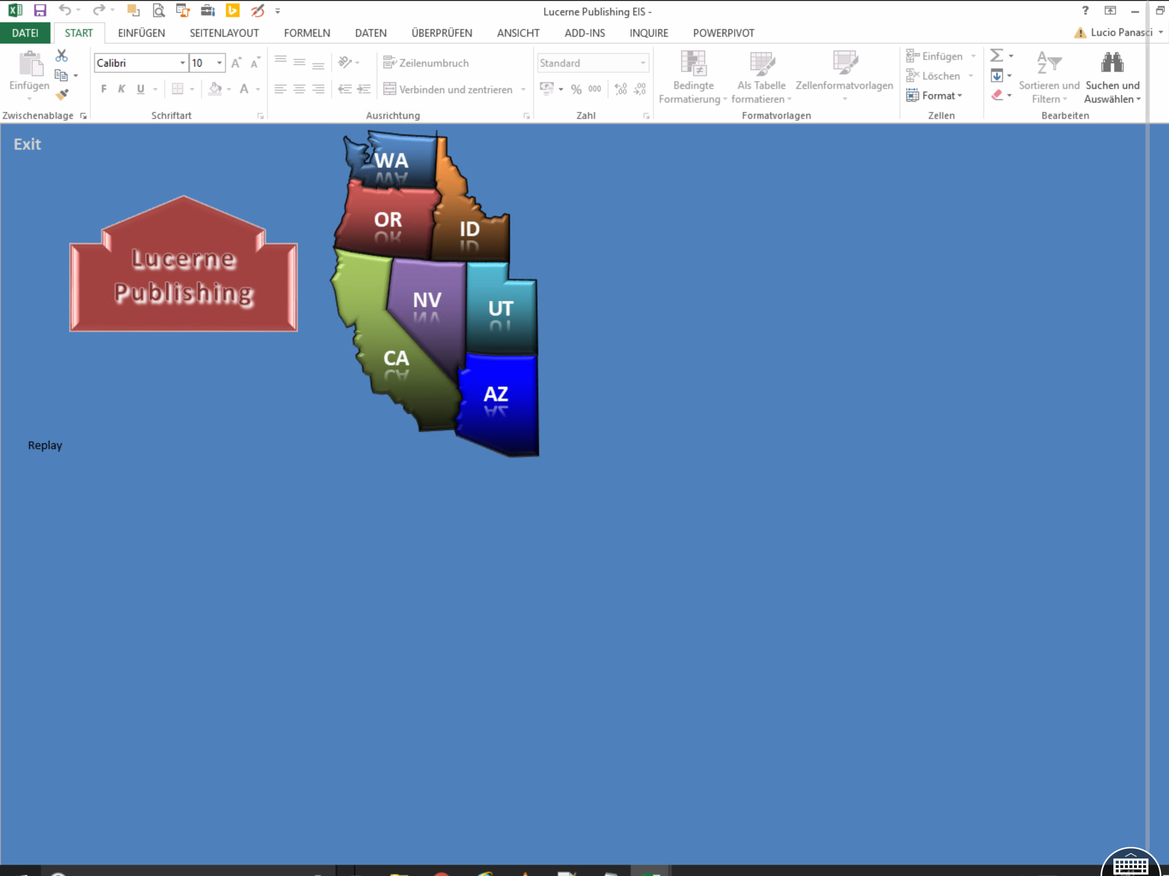1169x876 pixels.
Task: Expand Als Tabelle formatieren menu
Action: tap(762, 78)
